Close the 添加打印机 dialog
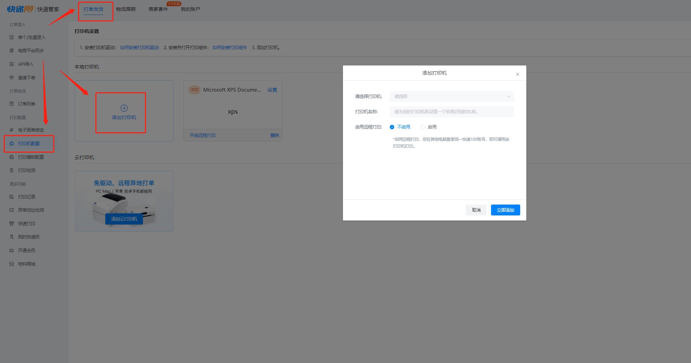This screenshot has width=691, height=363. 517,74
